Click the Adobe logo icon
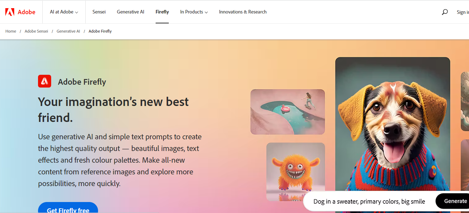 click(10, 12)
